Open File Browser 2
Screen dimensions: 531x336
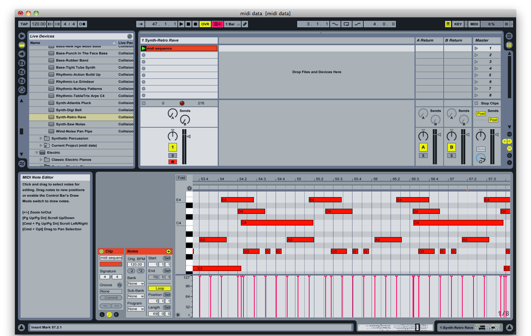click(x=22, y=72)
